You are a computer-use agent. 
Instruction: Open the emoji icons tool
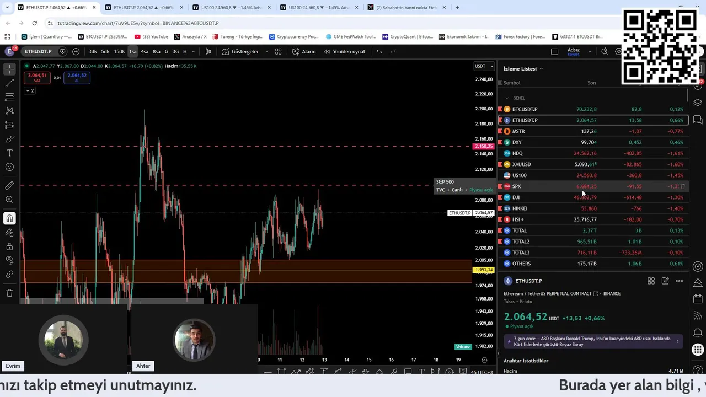pos(9,167)
